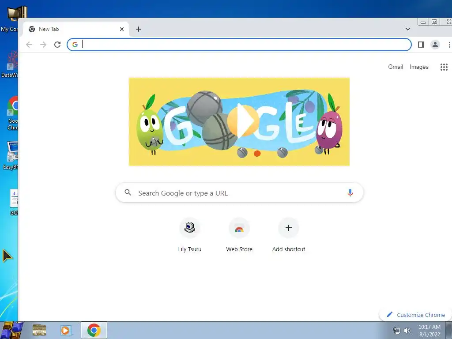This screenshot has height=339, width=452.
Task: Select the New Tab tab
Action: tap(76, 29)
